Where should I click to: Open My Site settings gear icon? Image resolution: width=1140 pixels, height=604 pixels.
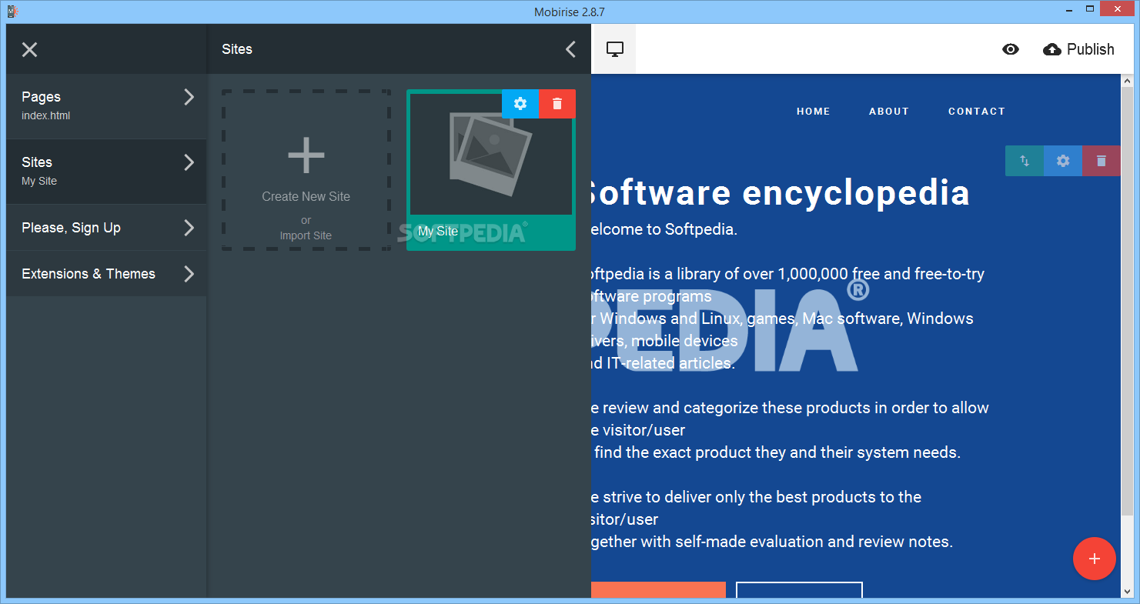coord(520,104)
